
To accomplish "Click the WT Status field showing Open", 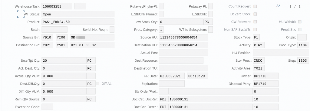I will pyautogui.click(x=78, y=14).
